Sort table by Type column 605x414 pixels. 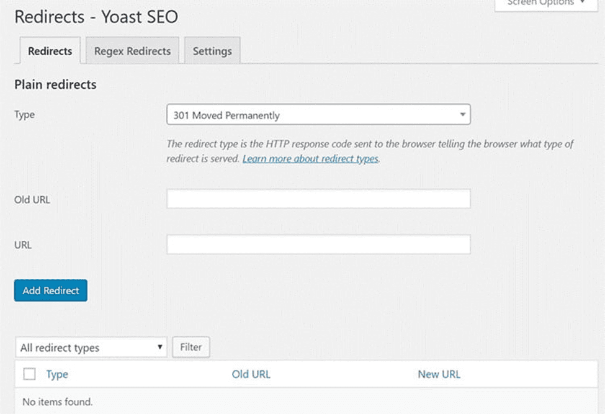pyautogui.click(x=57, y=374)
